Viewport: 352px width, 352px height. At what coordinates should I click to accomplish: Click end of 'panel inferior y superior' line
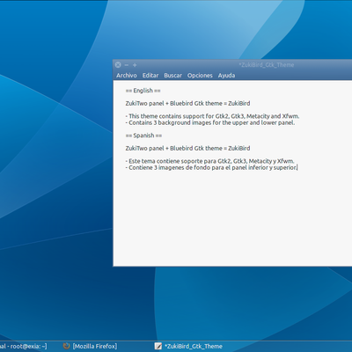click(x=297, y=167)
